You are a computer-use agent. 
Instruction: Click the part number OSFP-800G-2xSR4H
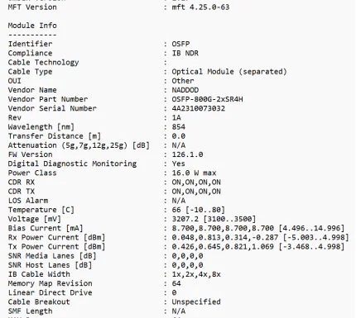tap(207, 99)
